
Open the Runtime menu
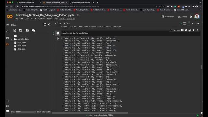[x=41, y=19]
